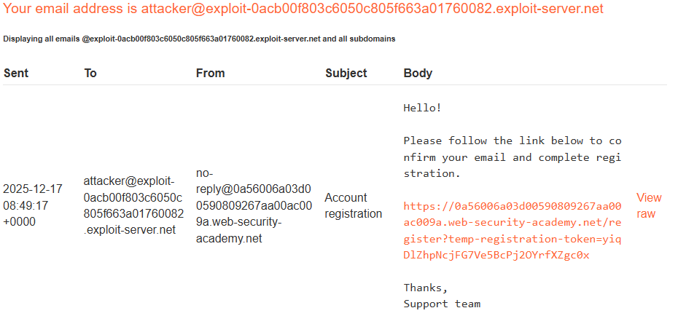
Task: Click the From column header
Action: 210,73
